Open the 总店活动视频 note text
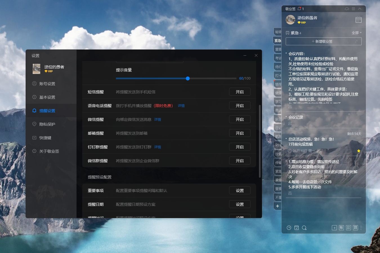Image resolution: width=380 pixels, height=253 pixels. tap(311, 142)
